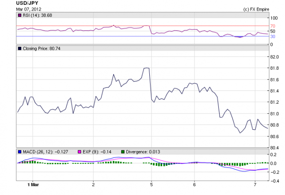This screenshot has height=195, width=285.
Task: Click the 70 RSI overbought level label
Action: (x=273, y=26)
